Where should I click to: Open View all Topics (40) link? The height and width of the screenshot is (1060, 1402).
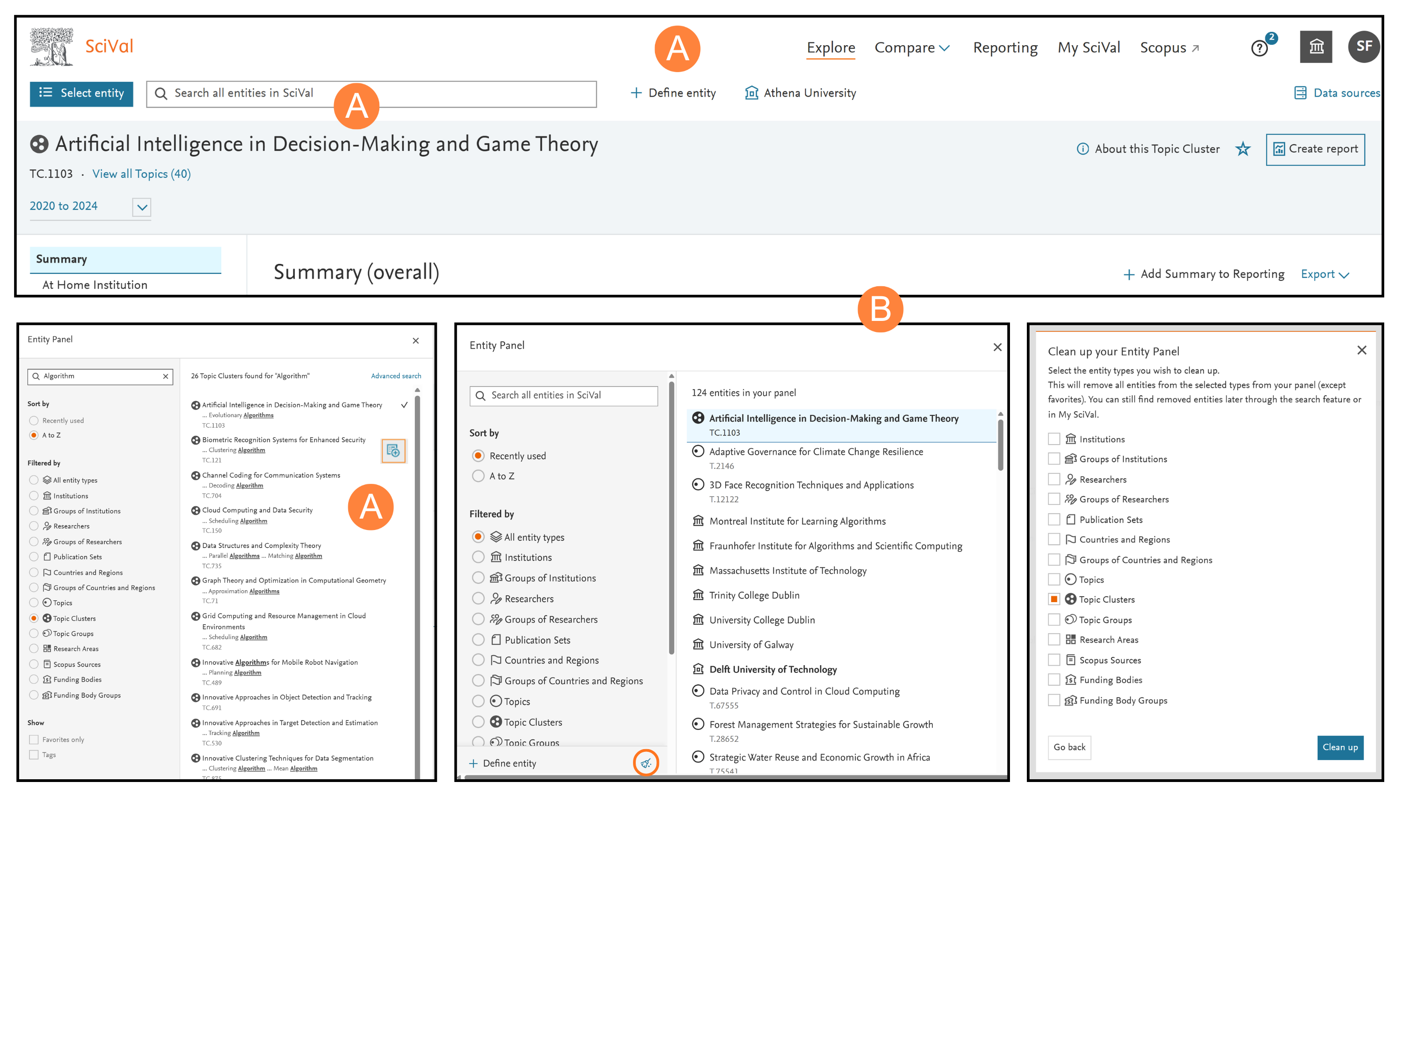tap(141, 174)
